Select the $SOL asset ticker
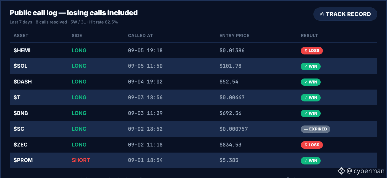 (x=20, y=66)
